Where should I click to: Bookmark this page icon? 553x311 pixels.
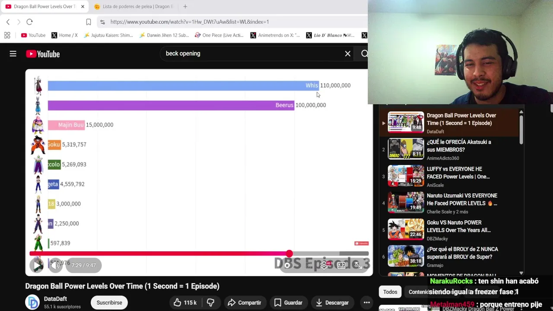pyautogui.click(x=89, y=22)
